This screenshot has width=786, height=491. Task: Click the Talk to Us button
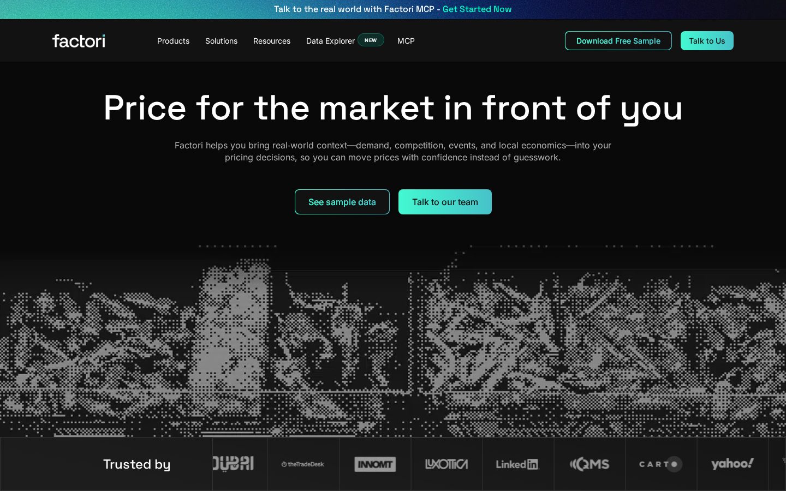(x=707, y=41)
